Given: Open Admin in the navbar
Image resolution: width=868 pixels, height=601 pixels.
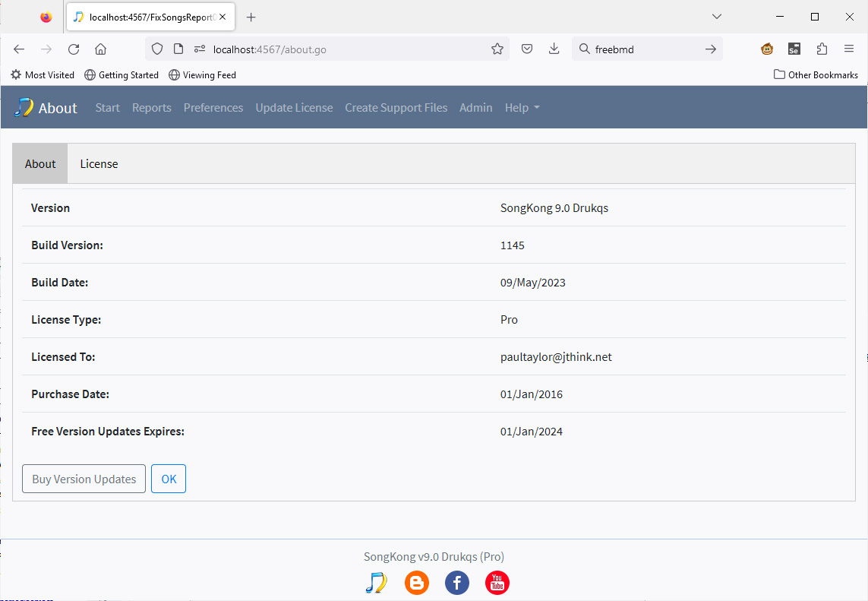Looking at the screenshot, I should (x=475, y=107).
